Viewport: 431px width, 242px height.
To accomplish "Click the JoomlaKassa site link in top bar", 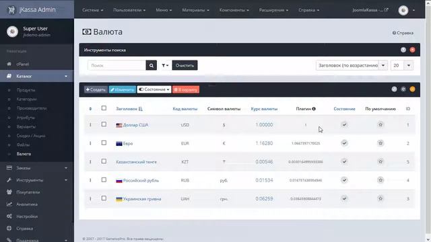I will (370, 10).
